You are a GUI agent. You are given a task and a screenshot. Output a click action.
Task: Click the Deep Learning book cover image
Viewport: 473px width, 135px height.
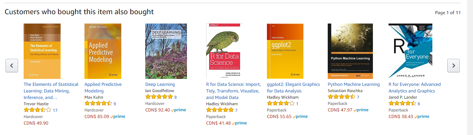166,51
